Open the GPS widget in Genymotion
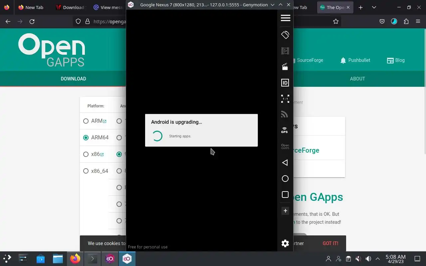This screenshot has width=426, height=266. pyautogui.click(x=285, y=130)
